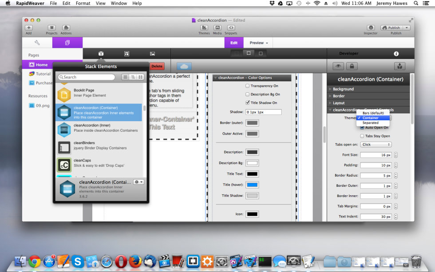Enable the Transparency On checkbox
The width and height of the screenshot is (435, 272).
248,86
